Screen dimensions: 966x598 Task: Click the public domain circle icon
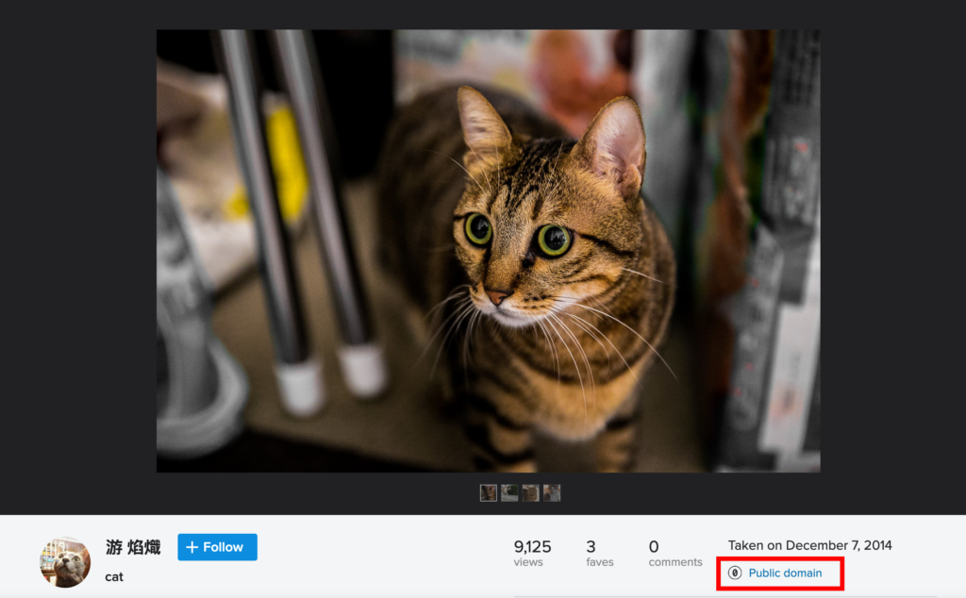pos(736,573)
